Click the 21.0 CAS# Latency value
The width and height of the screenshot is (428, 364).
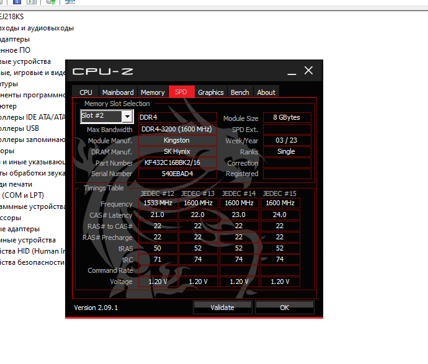coord(158,215)
